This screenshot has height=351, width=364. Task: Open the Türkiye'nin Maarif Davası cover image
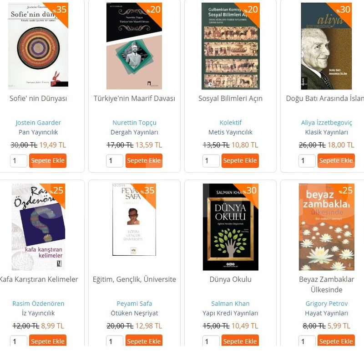134,46
